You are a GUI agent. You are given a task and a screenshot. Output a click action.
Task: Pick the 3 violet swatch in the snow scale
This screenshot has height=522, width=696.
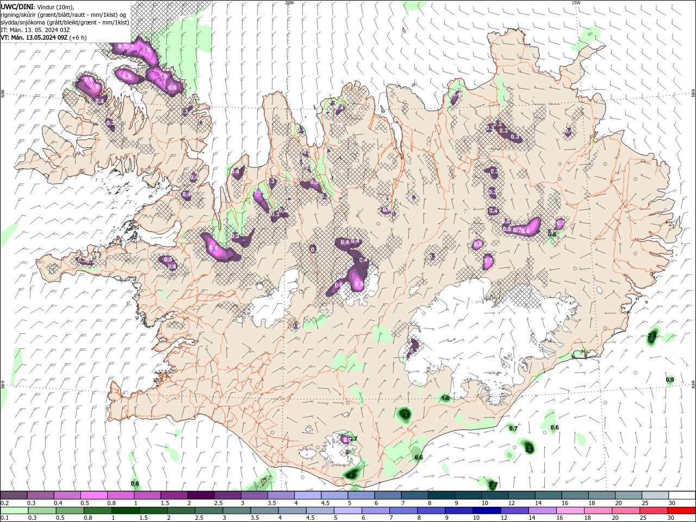point(253,495)
